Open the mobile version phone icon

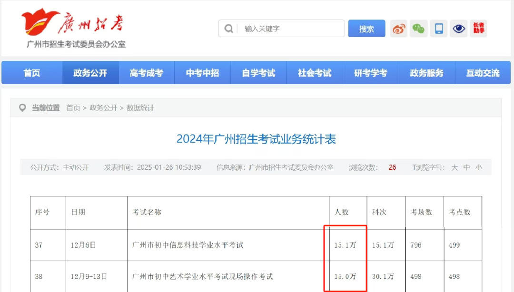tap(439, 29)
